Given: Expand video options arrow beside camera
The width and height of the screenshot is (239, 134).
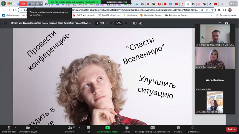Looking at the screenshot, I should (x=36, y=128).
